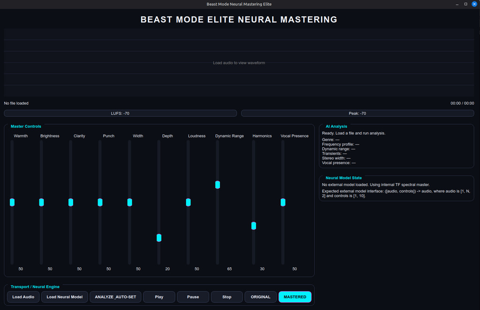This screenshot has width=480, height=310.
Task: Click the Load Audio button
Action: pyautogui.click(x=23, y=297)
